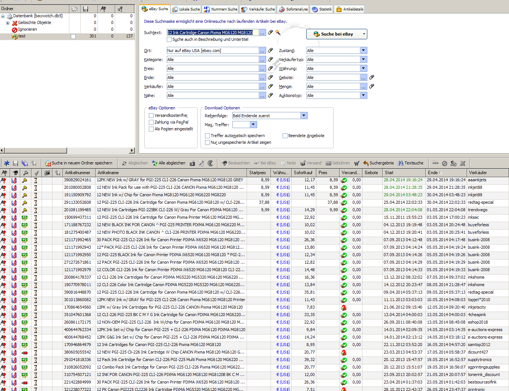The image size is (509, 391).
Task: Click the blue asterisk new-items toolbar icon
Action: 6,163
